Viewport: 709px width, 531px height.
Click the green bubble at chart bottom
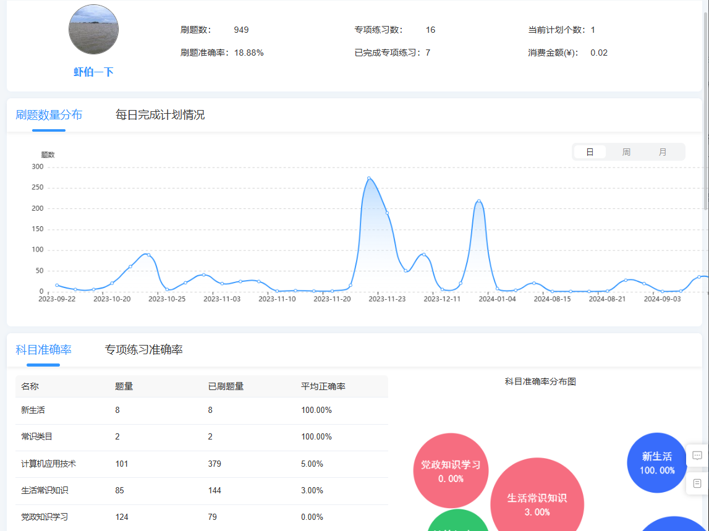click(457, 525)
